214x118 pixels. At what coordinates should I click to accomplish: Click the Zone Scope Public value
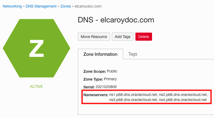coord(112,71)
